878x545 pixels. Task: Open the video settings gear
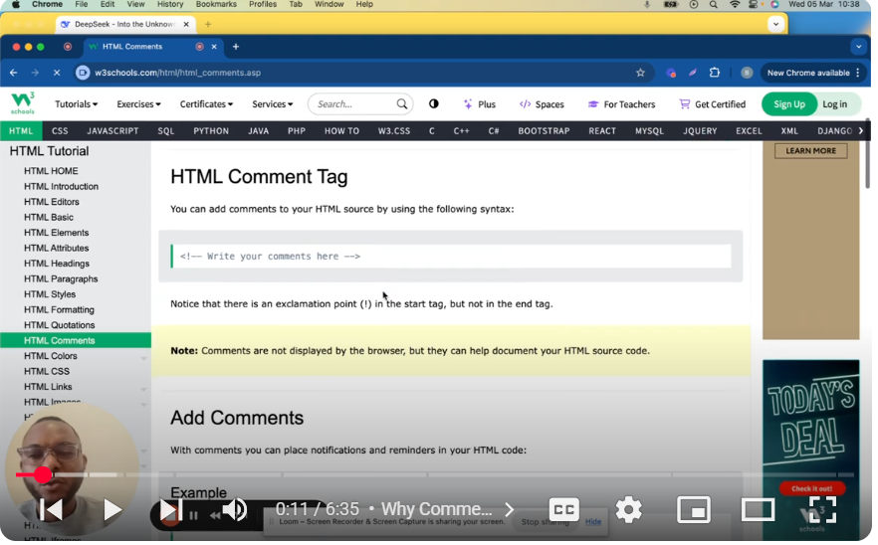(x=629, y=509)
